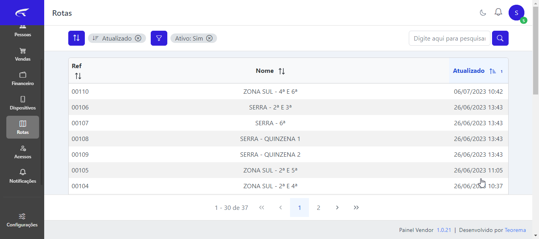Click the Ativo: Sim filter chip label
This screenshot has width=539, height=239.
189,38
